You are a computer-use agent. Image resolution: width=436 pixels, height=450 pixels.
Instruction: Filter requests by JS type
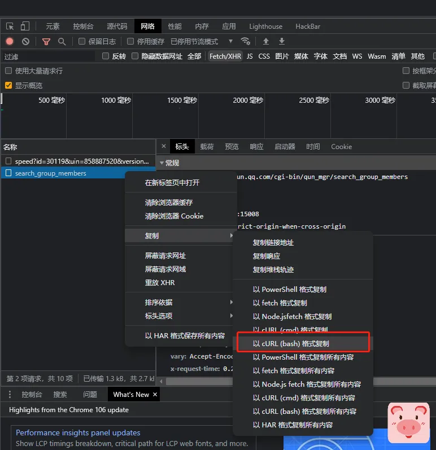click(250, 56)
